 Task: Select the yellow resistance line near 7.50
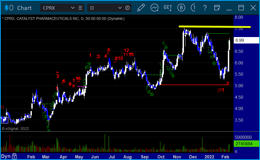click(x=214, y=27)
